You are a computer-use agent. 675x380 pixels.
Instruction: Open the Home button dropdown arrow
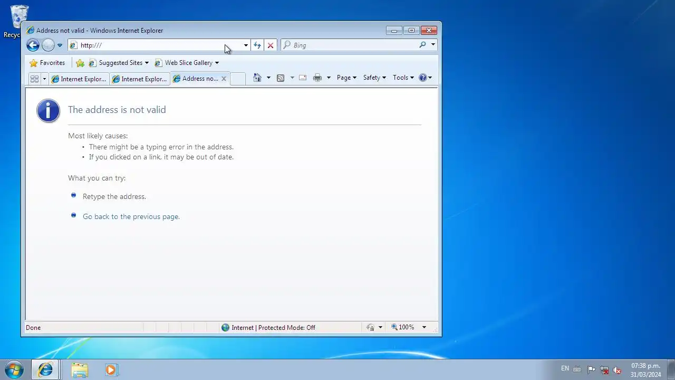point(268,78)
